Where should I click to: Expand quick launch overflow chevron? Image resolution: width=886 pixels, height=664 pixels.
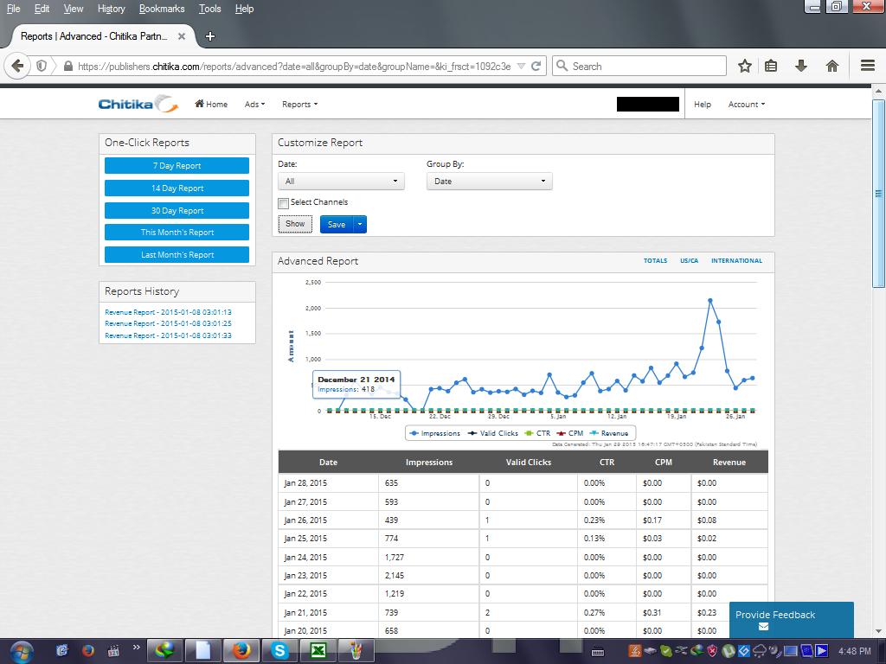(x=136, y=647)
